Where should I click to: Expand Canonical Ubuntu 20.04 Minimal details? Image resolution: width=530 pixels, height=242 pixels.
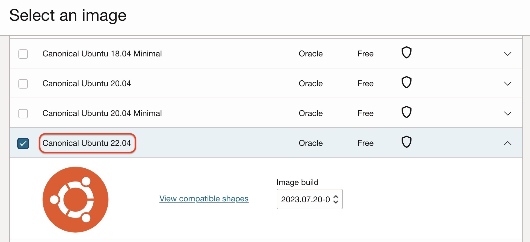pos(508,114)
